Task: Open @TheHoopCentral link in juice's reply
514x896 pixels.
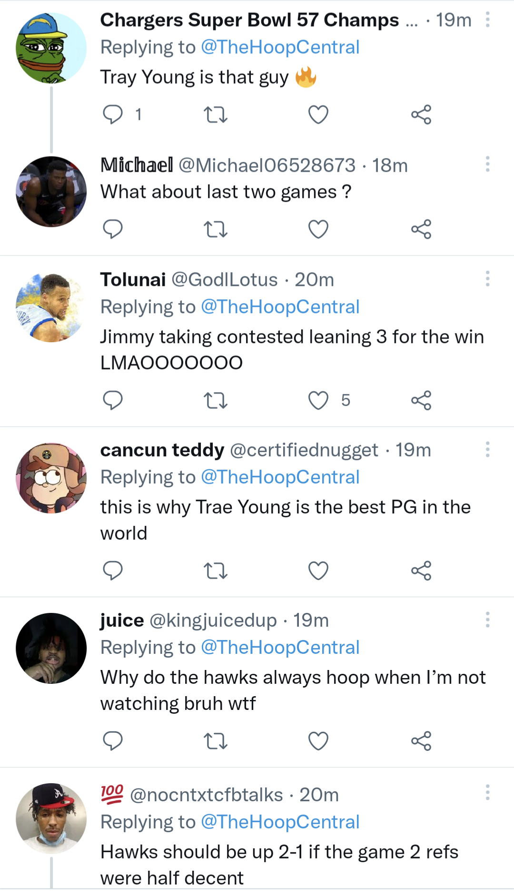Action: tap(280, 648)
